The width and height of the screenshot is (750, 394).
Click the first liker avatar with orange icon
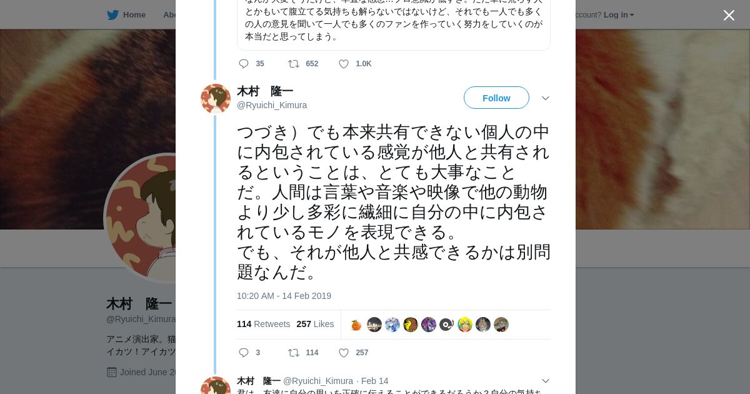(x=356, y=325)
